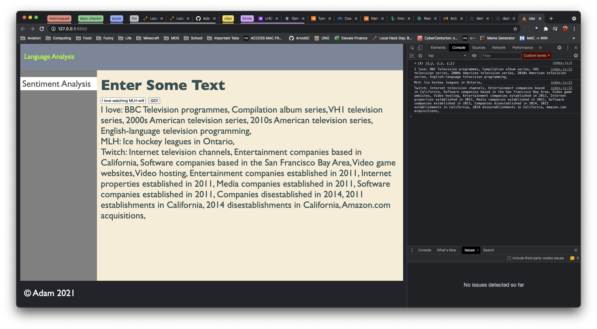Toggle the device toolbar icon

pyautogui.click(x=420, y=48)
